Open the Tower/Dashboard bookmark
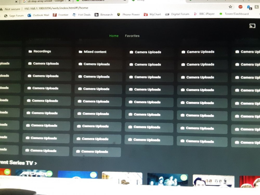The width and height of the screenshot is (260, 195). coord(234,14)
